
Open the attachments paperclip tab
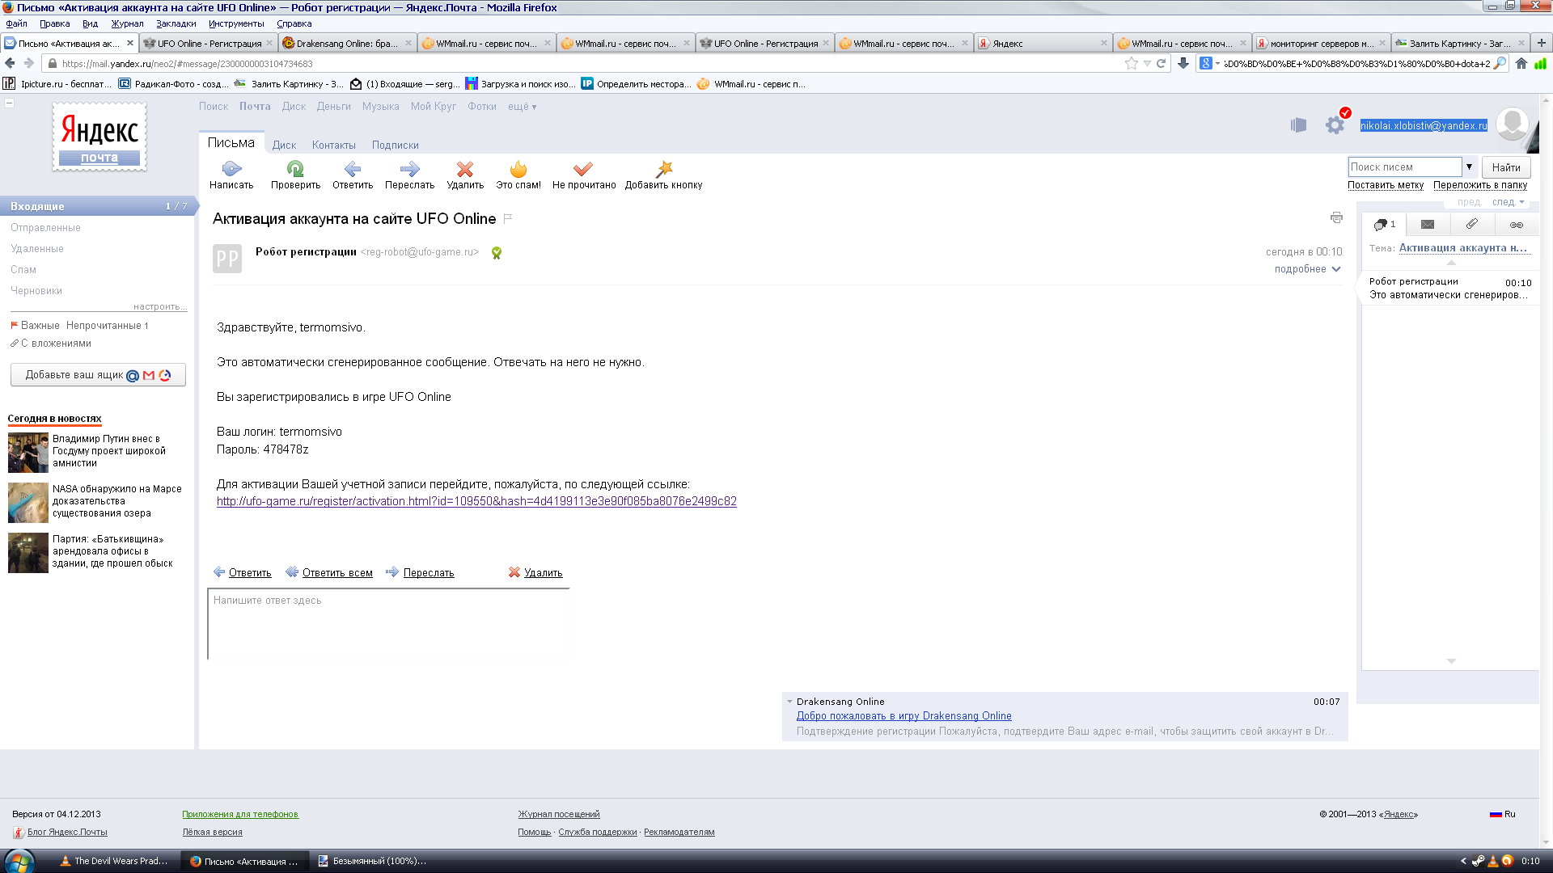tap(1472, 224)
